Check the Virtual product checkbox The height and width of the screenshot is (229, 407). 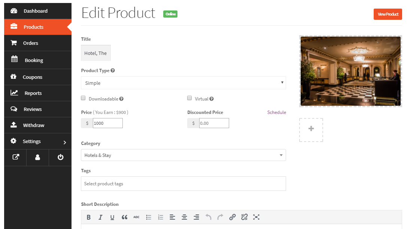click(x=189, y=98)
